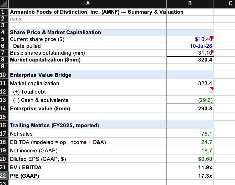235x185 pixels.
Task: Click the 323.4 value in row 11
Action: (190, 83)
